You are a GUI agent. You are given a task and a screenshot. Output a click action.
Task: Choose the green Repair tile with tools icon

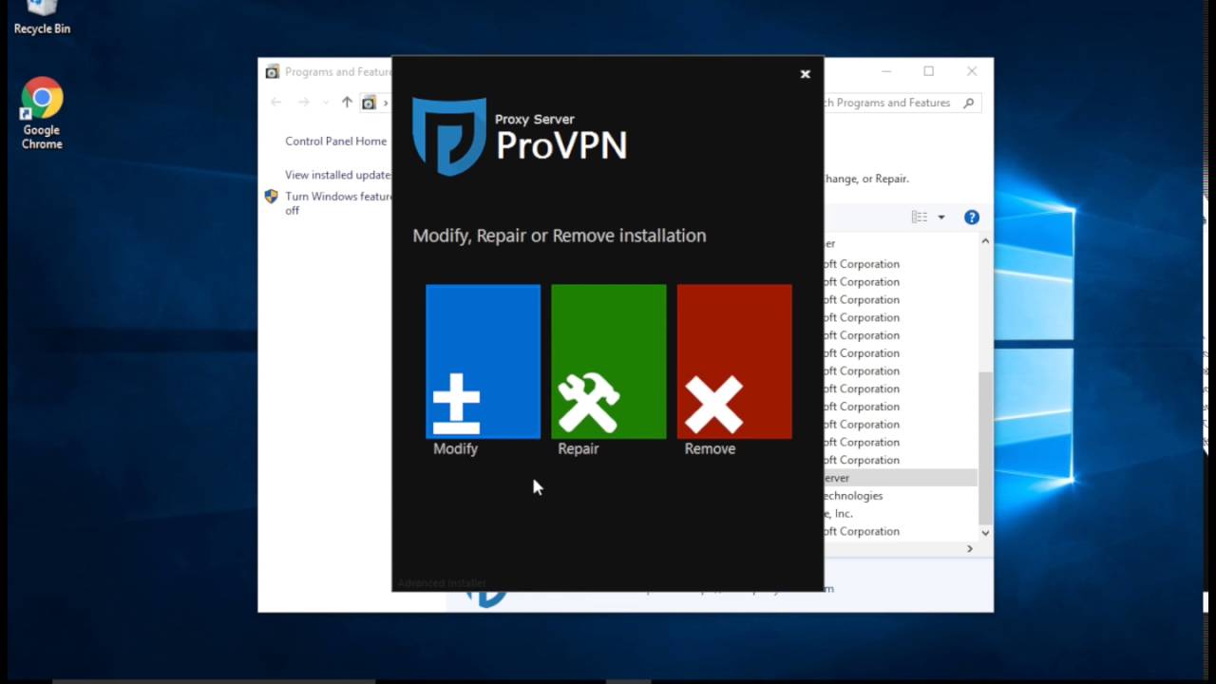[x=608, y=362]
